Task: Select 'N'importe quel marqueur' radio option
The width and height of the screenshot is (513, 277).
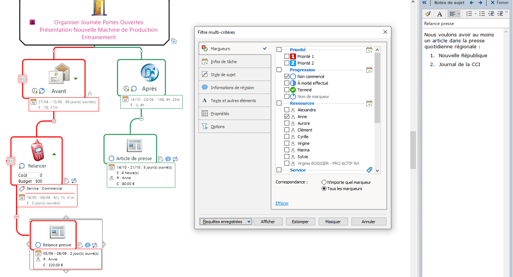Action: coord(324,182)
